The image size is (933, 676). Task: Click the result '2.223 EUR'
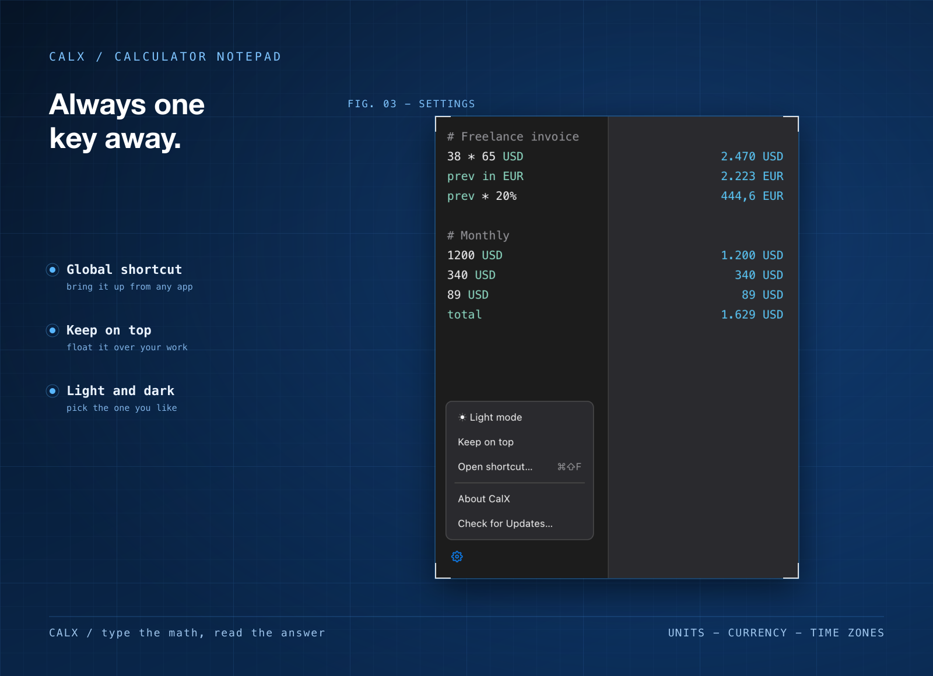752,176
